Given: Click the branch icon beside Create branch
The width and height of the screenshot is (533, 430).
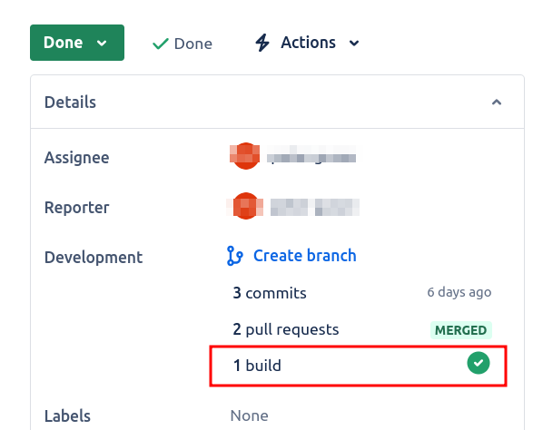Looking at the screenshot, I should [x=234, y=256].
